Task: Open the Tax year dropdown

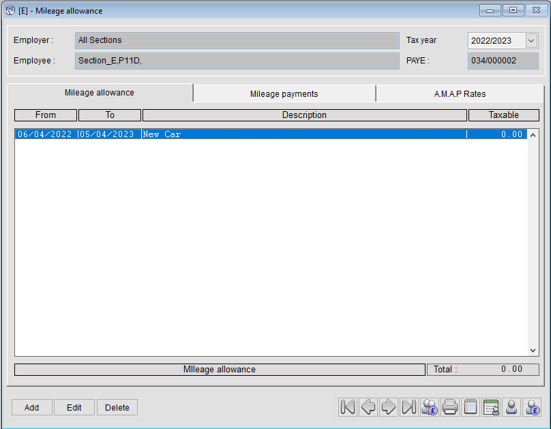Action: tap(531, 40)
